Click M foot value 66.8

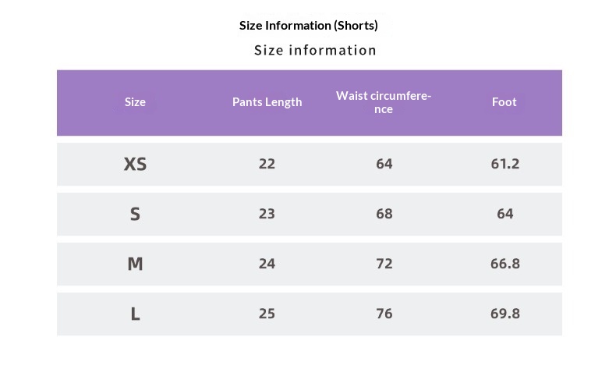point(504,264)
